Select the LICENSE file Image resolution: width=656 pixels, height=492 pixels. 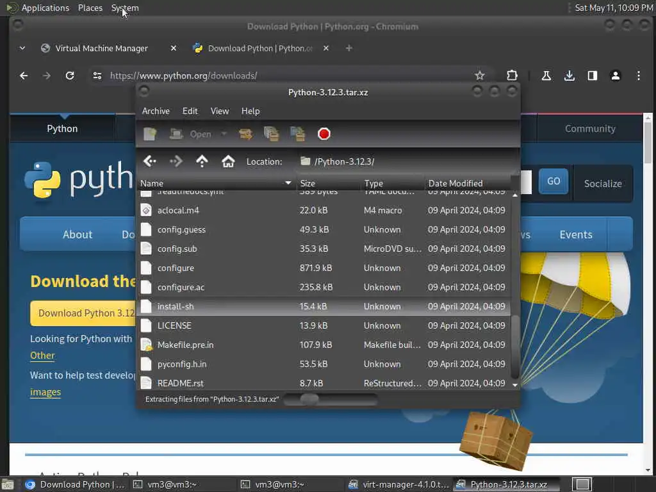(x=324, y=325)
